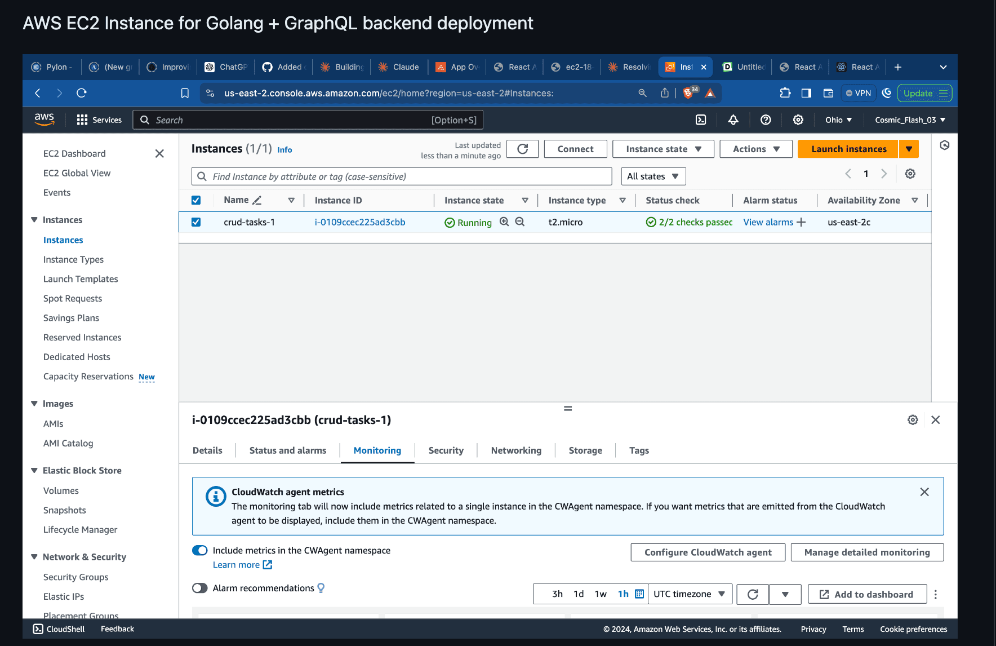The width and height of the screenshot is (996, 646).
Task: Focus the Find Instance search field
Action: [402, 176]
